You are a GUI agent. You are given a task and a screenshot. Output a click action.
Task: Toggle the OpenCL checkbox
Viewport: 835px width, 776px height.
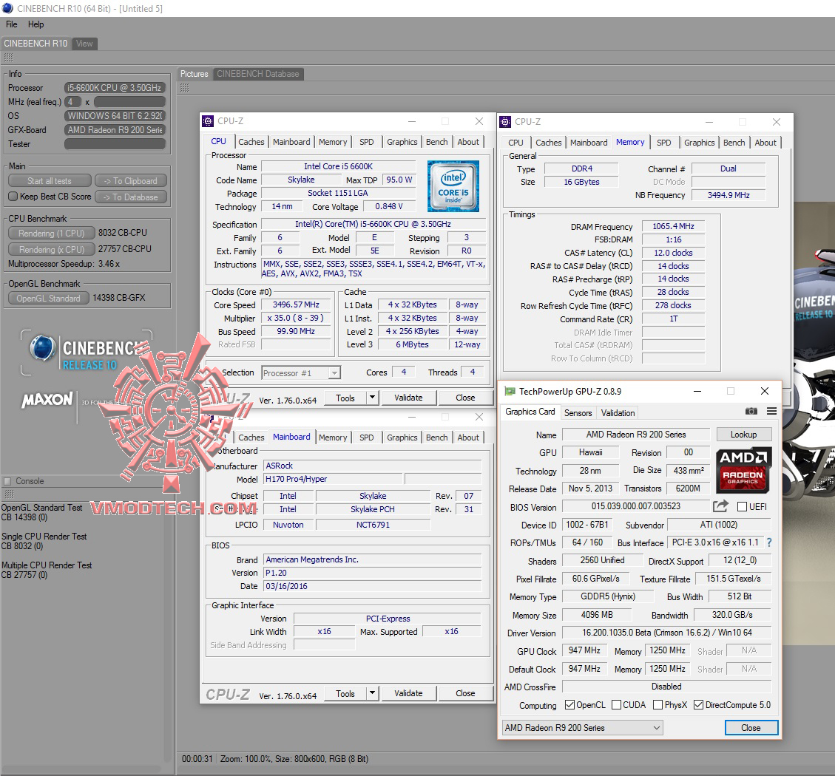569,704
